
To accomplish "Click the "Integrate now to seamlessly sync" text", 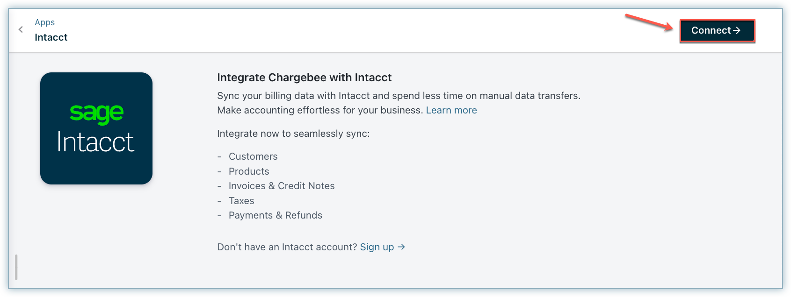I will click(293, 134).
